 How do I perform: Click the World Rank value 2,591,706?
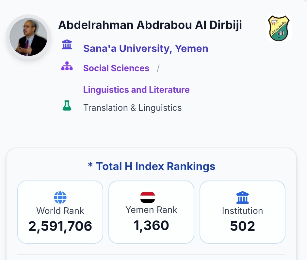(60, 226)
